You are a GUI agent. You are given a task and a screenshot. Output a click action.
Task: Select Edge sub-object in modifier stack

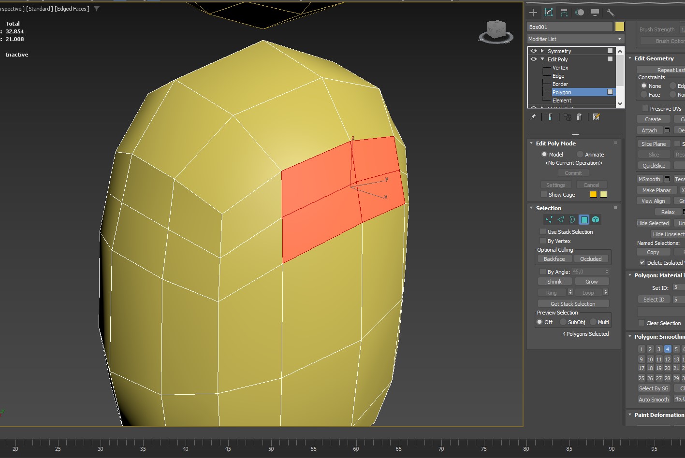click(x=558, y=76)
